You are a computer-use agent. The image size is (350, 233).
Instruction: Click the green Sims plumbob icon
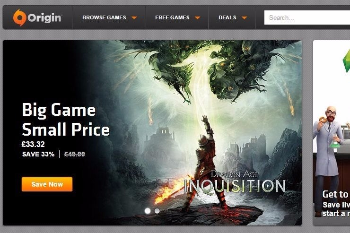coord(346,60)
